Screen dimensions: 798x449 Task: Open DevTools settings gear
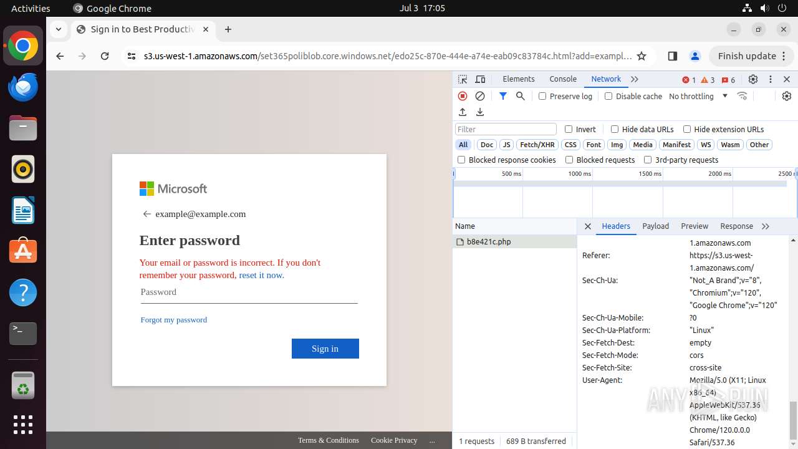pyautogui.click(x=753, y=79)
